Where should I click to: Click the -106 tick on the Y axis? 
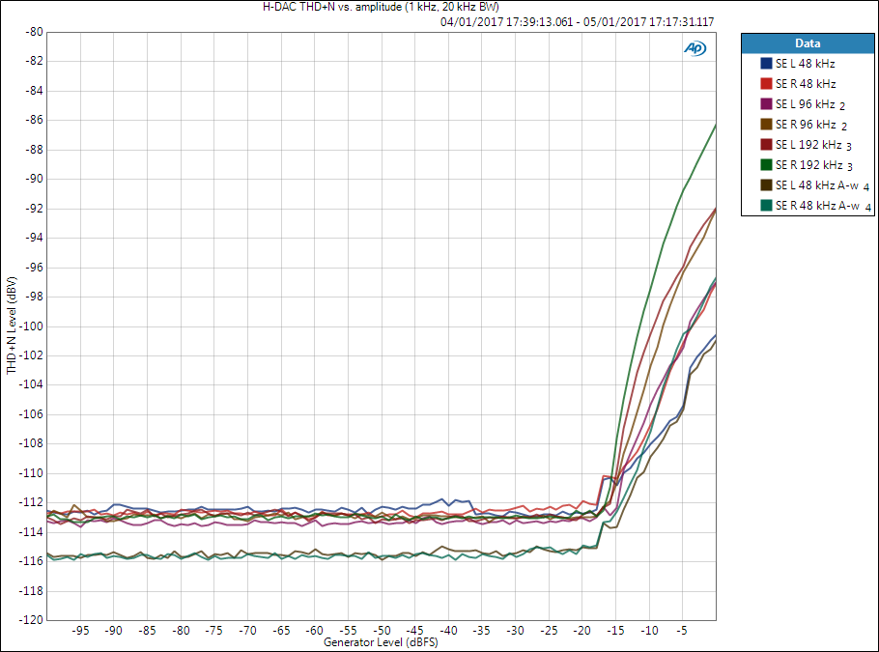tap(31, 413)
